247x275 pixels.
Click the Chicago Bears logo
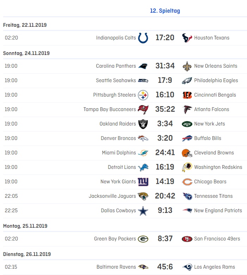click(x=187, y=182)
